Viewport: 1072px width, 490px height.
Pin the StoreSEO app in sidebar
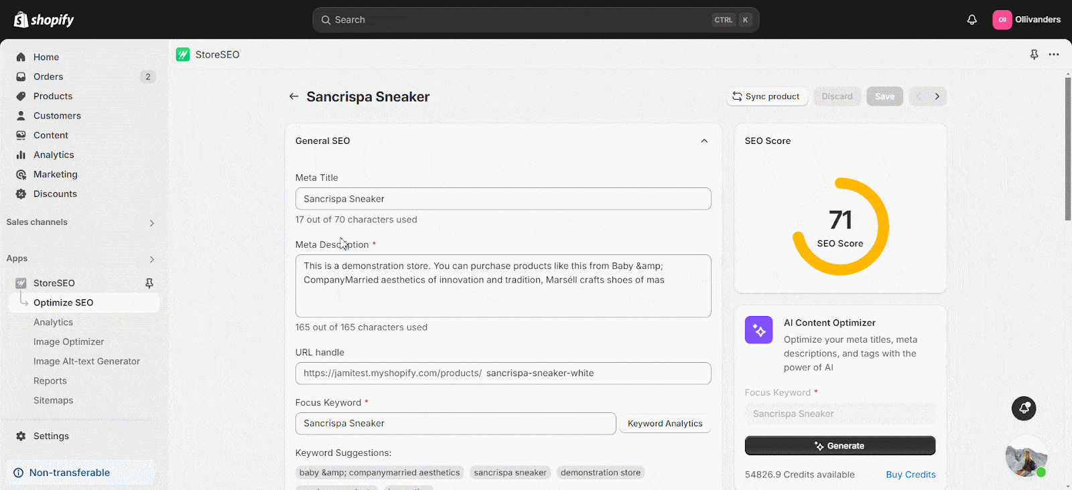coord(149,283)
